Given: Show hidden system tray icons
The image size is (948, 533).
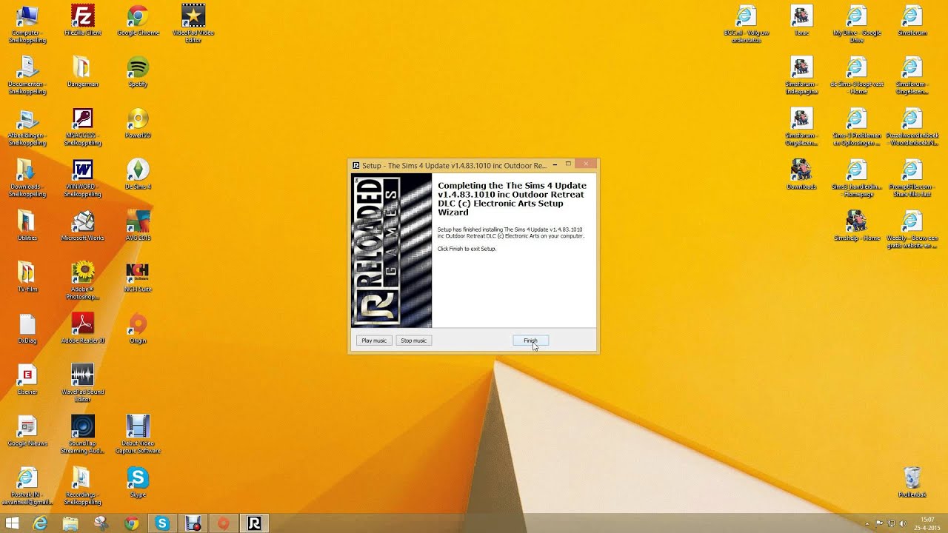Looking at the screenshot, I should tap(867, 523).
